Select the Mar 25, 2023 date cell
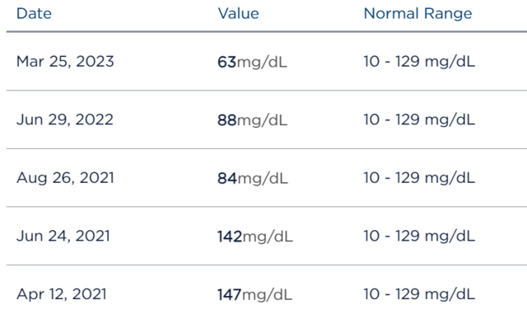527x319 pixels. 65,62
